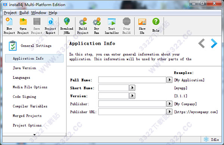This screenshot has width=224, height=145.
Task: Open variable selector for Version
Action: coord(132,96)
